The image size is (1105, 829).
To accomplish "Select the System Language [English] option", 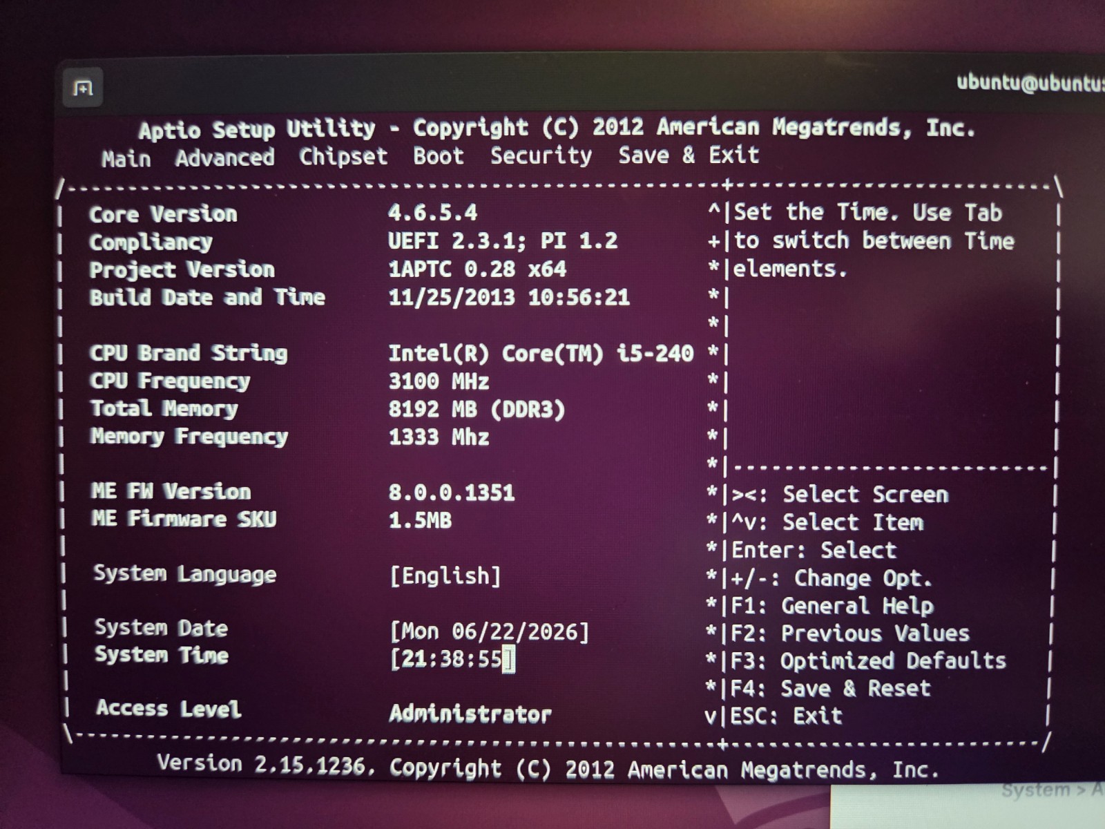I will click(x=445, y=575).
